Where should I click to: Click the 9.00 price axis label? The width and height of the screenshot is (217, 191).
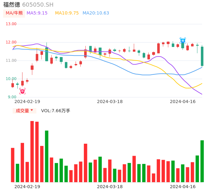pos(12,97)
